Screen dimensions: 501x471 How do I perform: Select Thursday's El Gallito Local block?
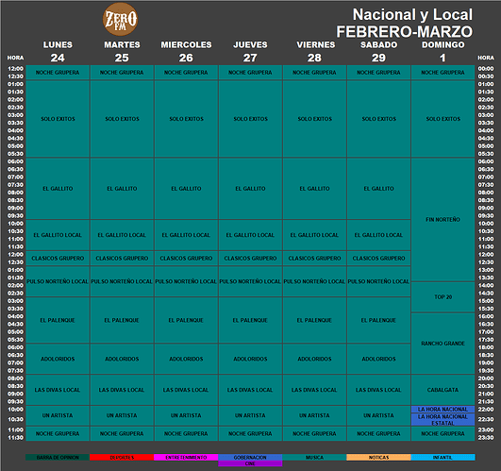(250, 235)
